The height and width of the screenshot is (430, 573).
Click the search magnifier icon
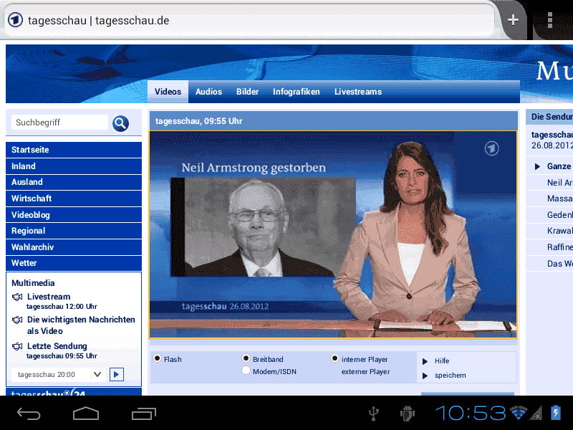(120, 123)
